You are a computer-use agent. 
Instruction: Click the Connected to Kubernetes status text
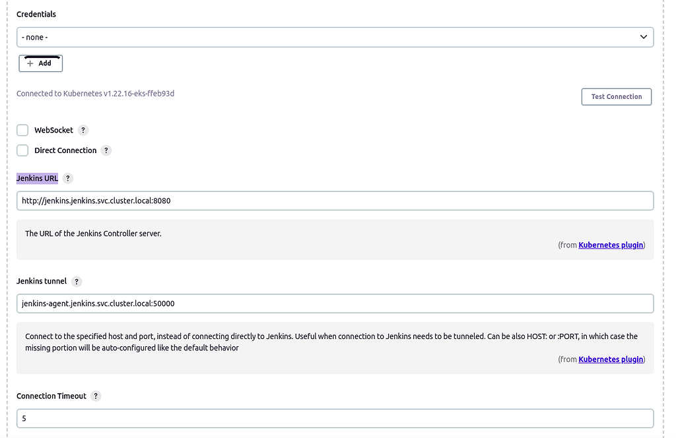tap(95, 94)
